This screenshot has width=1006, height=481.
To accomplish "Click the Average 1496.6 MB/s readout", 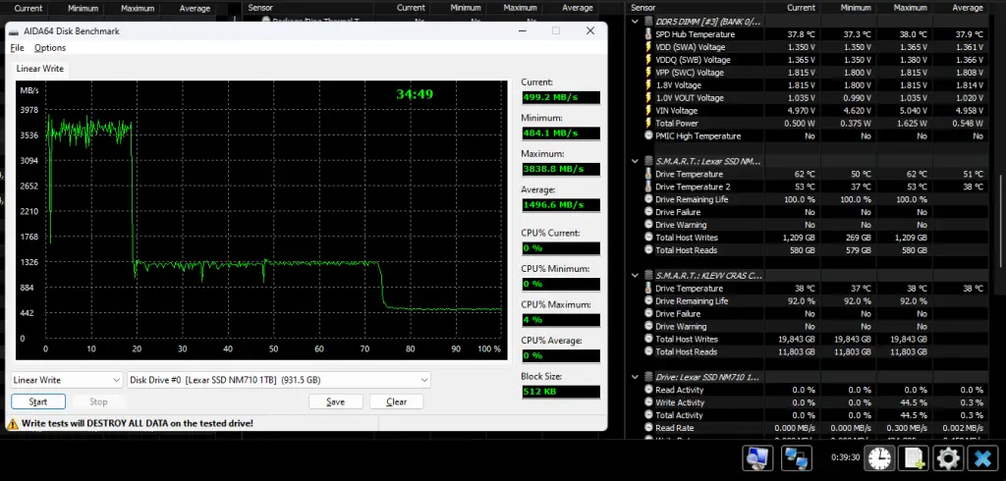I will point(561,205).
